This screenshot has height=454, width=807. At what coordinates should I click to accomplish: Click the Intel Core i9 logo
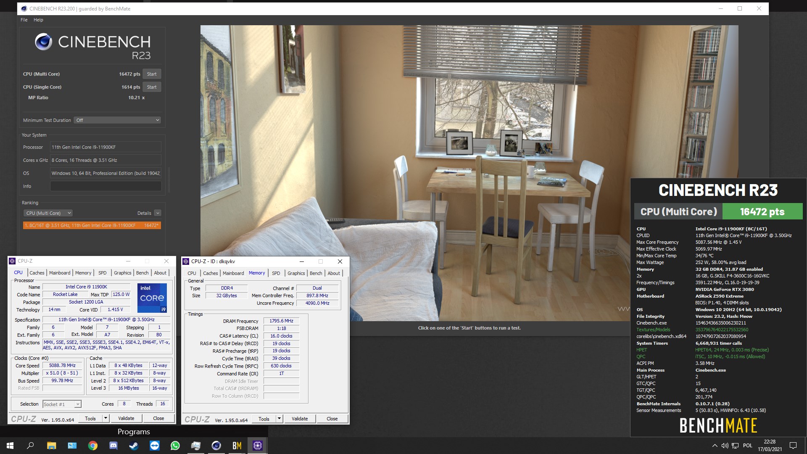(x=152, y=298)
